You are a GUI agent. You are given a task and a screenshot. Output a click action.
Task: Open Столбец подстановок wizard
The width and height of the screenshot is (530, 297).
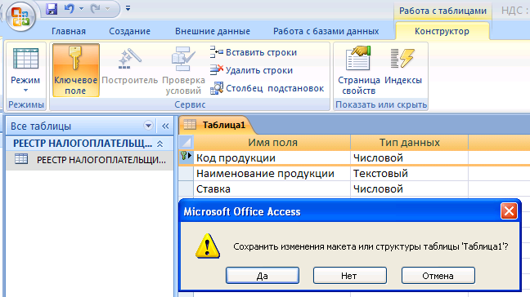click(267, 88)
